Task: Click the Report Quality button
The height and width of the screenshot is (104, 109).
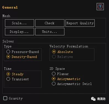Action: click(x=80, y=23)
